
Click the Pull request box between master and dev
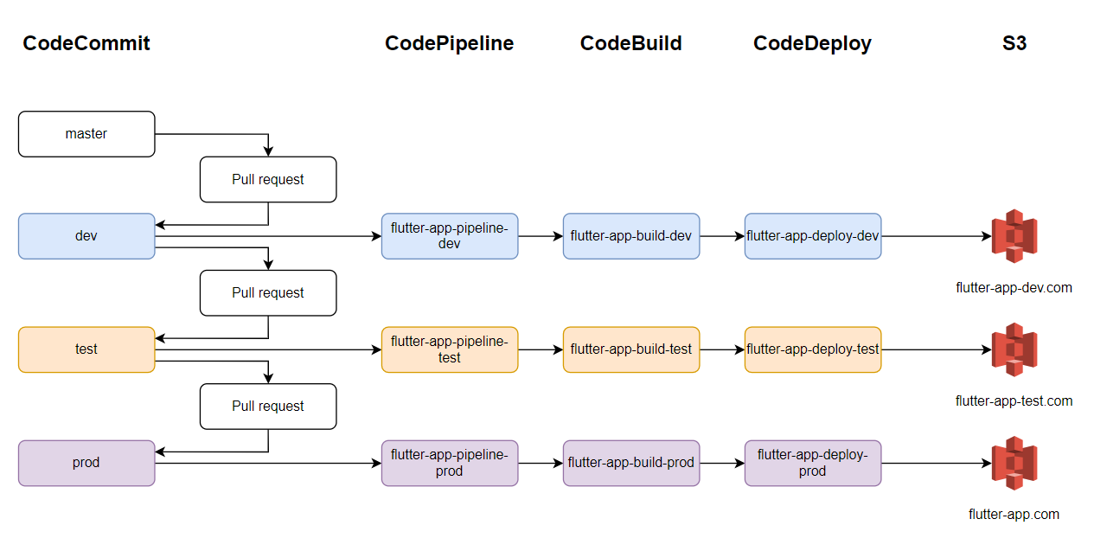268,180
